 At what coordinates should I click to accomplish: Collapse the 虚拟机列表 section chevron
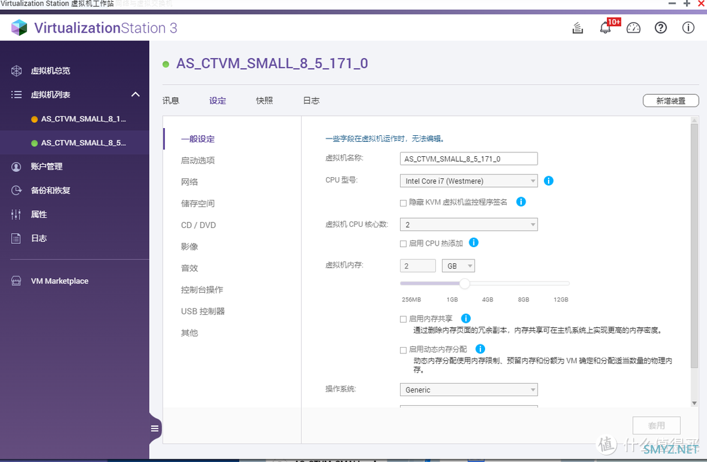coord(136,94)
